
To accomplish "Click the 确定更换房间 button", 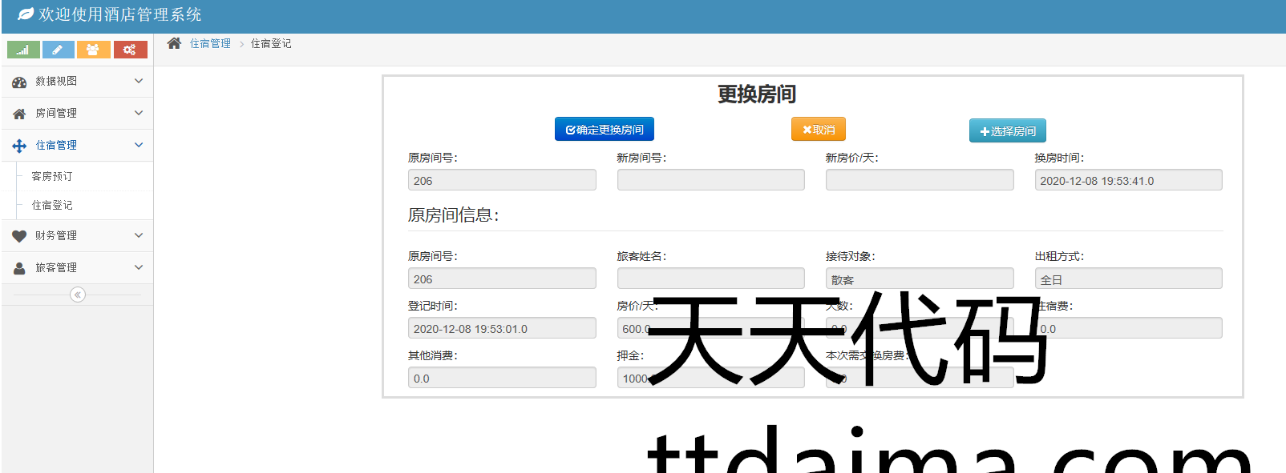I will pos(605,129).
